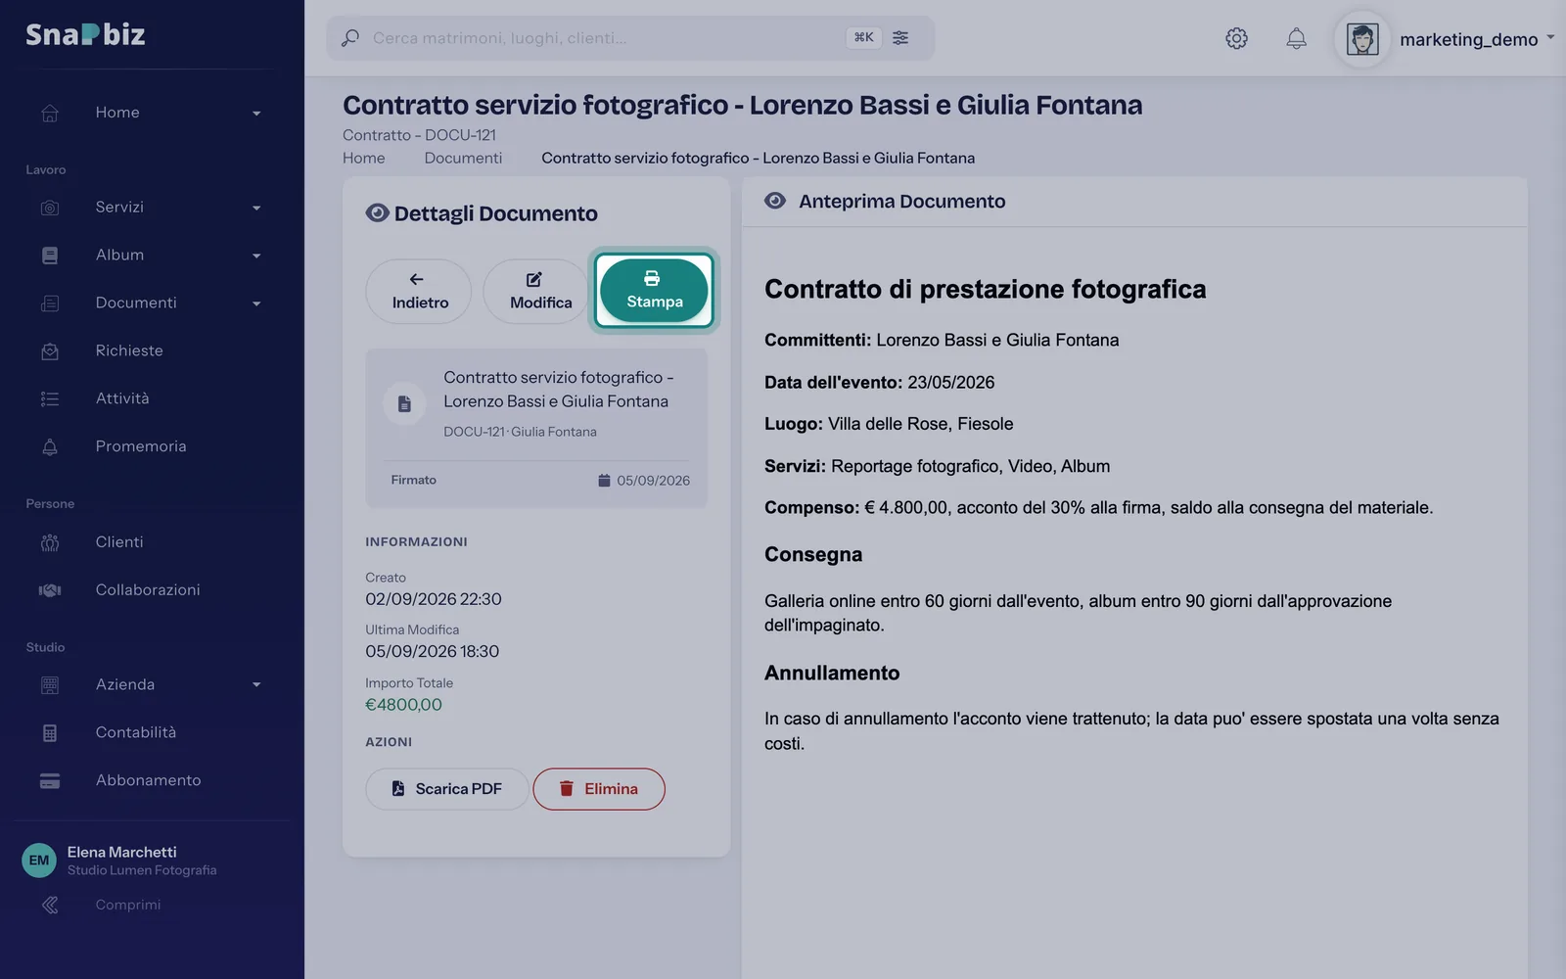The height and width of the screenshot is (979, 1566).
Task: Click the marketing_demo profile avatar
Action: point(1362,39)
